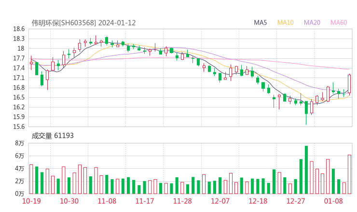
Task: Click the 16.5 price axis label
Action: point(19,97)
